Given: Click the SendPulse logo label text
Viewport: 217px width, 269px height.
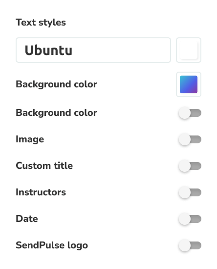Looking at the screenshot, I should 52,245.
